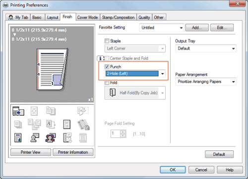Viewport: 248px width, 179px height.
Task: Open the Other tab
Action: [159, 17]
